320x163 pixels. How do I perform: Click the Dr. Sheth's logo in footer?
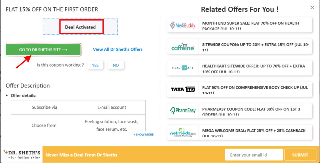[x=21, y=154]
